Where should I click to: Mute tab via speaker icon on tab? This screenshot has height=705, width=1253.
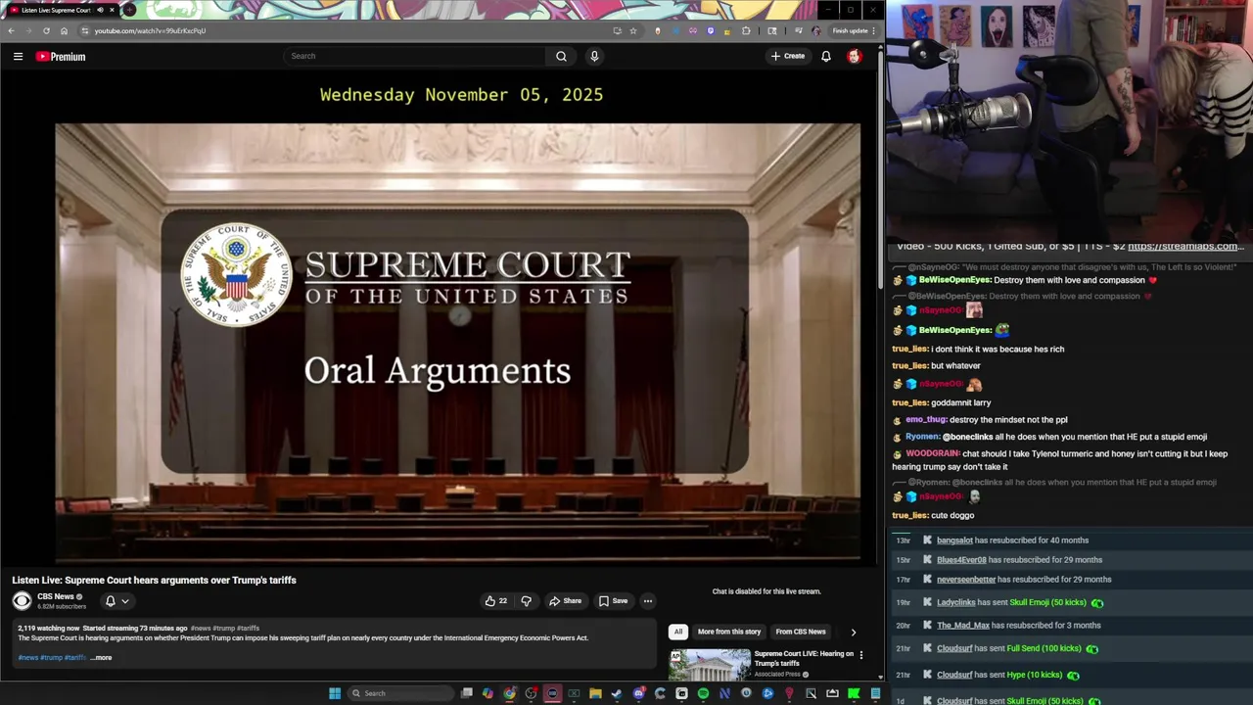point(100,10)
